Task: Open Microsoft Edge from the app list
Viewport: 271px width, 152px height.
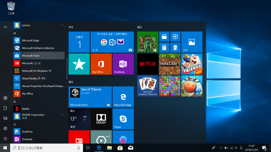Action: click(39, 40)
